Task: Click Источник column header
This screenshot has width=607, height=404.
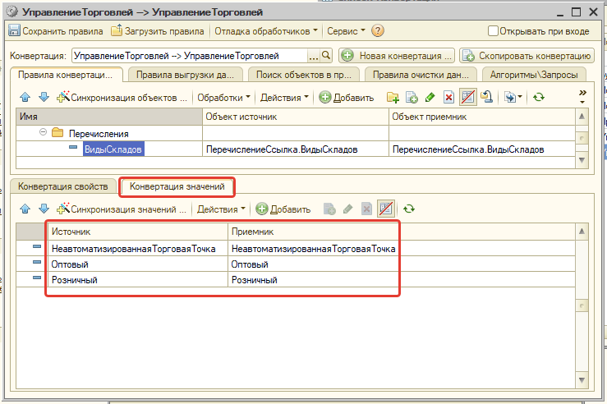Action: [x=138, y=232]
